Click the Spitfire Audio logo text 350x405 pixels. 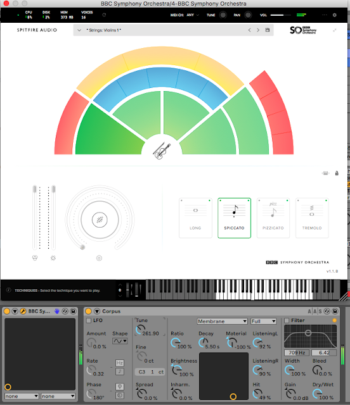coord(37,30)
